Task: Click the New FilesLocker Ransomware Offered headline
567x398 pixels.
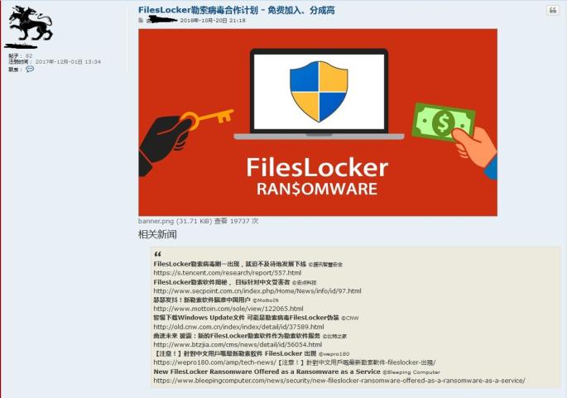Action: [267, 372]
